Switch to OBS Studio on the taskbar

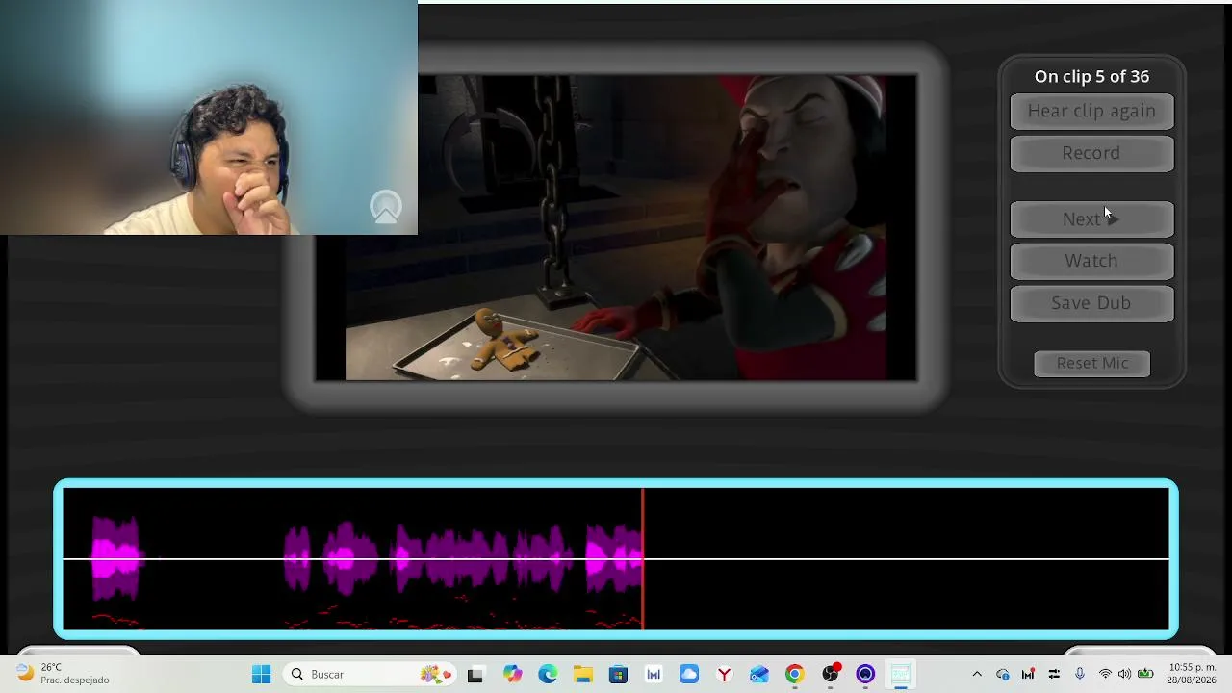tap(830, 675)
